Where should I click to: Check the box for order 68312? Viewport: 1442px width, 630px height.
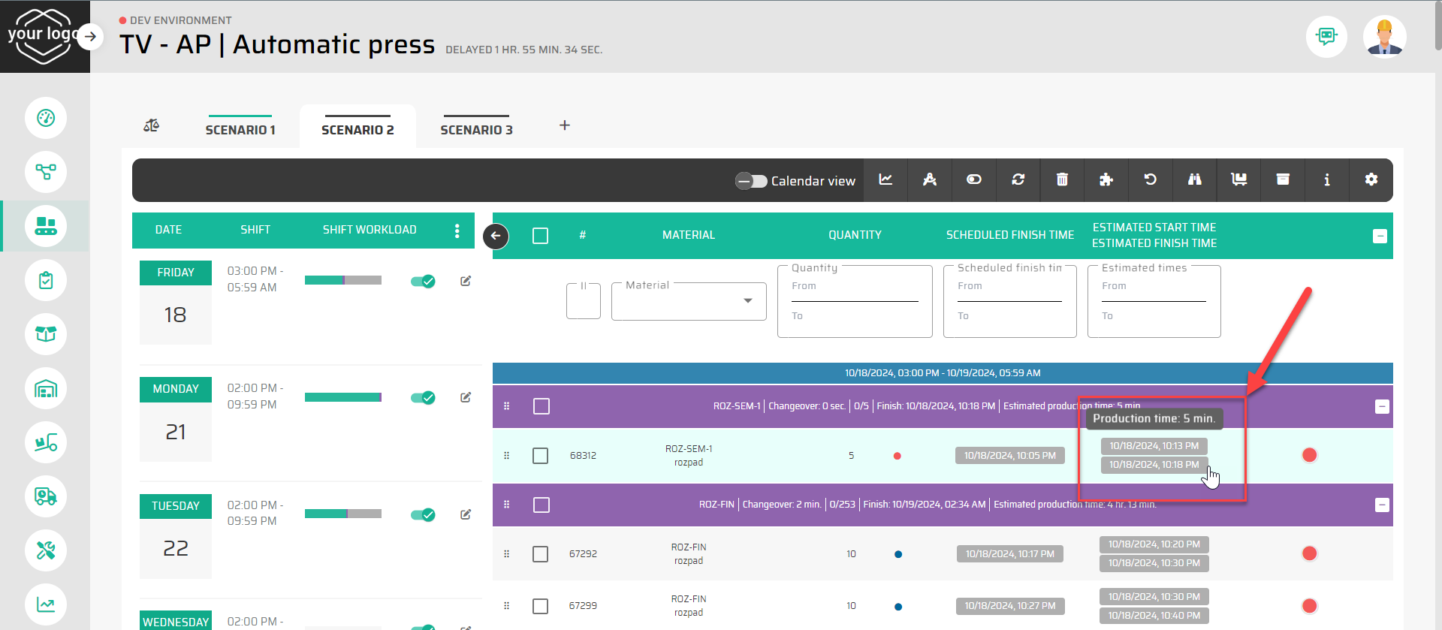[541, 456]
